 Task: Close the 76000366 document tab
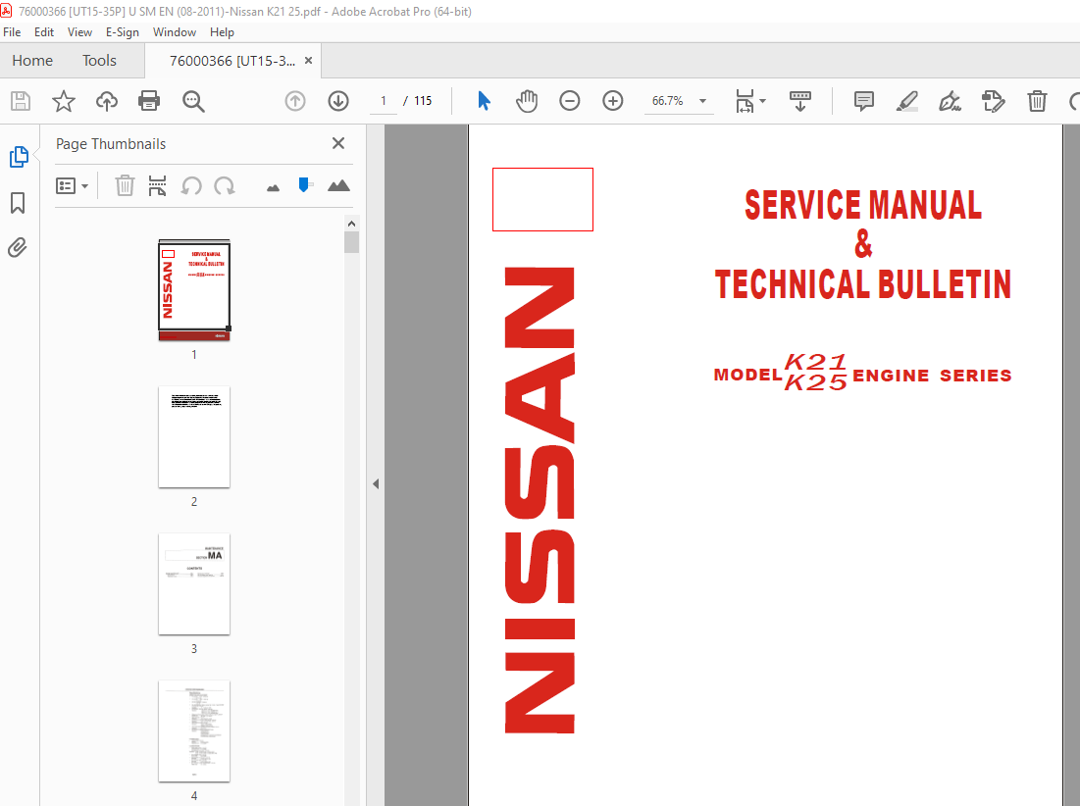click(x=309, y=61)
